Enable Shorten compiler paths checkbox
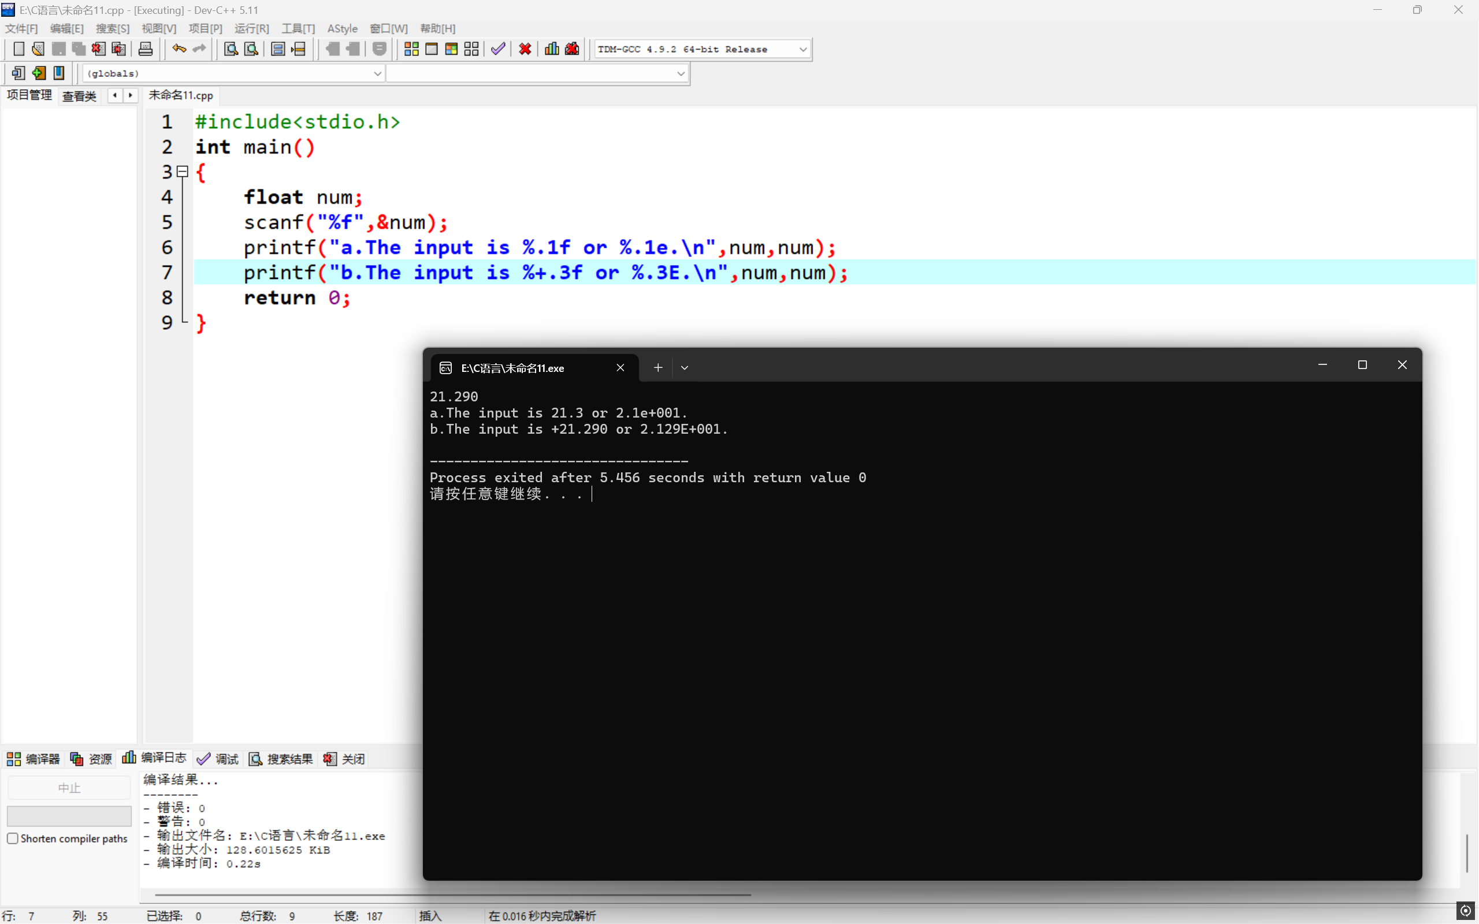 coord(13,839)
